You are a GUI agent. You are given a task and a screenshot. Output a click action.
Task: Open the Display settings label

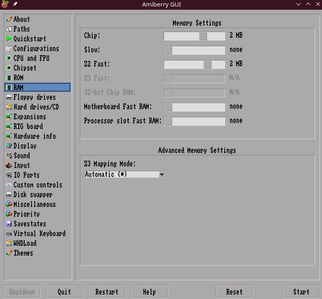pos(25,146)
